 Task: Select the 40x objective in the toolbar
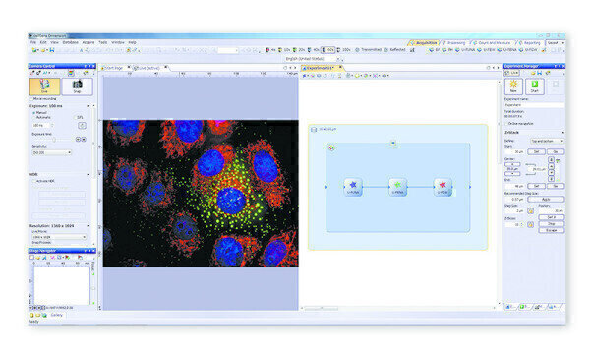pos(313,50)
